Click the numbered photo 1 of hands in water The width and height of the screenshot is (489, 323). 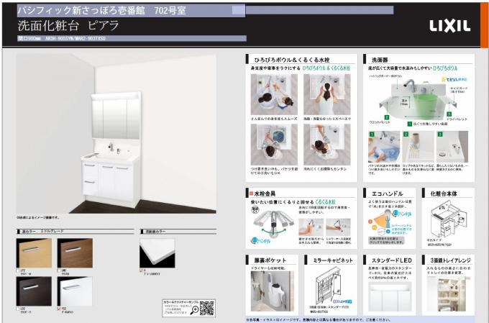coord(384,147)
